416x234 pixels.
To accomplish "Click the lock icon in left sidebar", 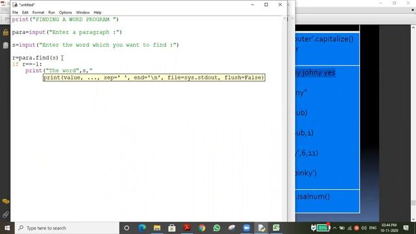I will click(x=5, y=32).
